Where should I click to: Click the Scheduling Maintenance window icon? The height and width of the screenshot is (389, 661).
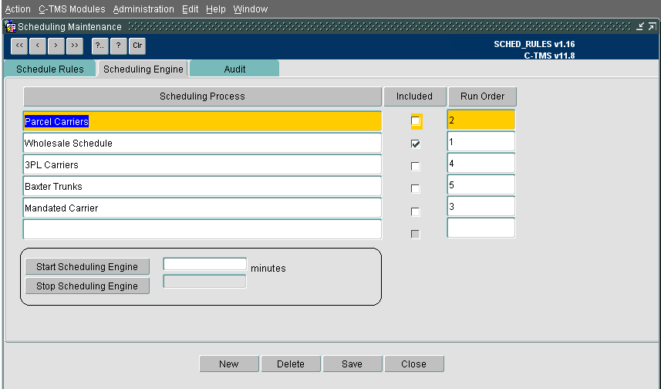point(11,27)
